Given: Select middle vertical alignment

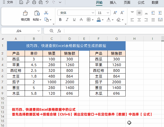Looking at the screenshot, I should [x=139, y=13].
